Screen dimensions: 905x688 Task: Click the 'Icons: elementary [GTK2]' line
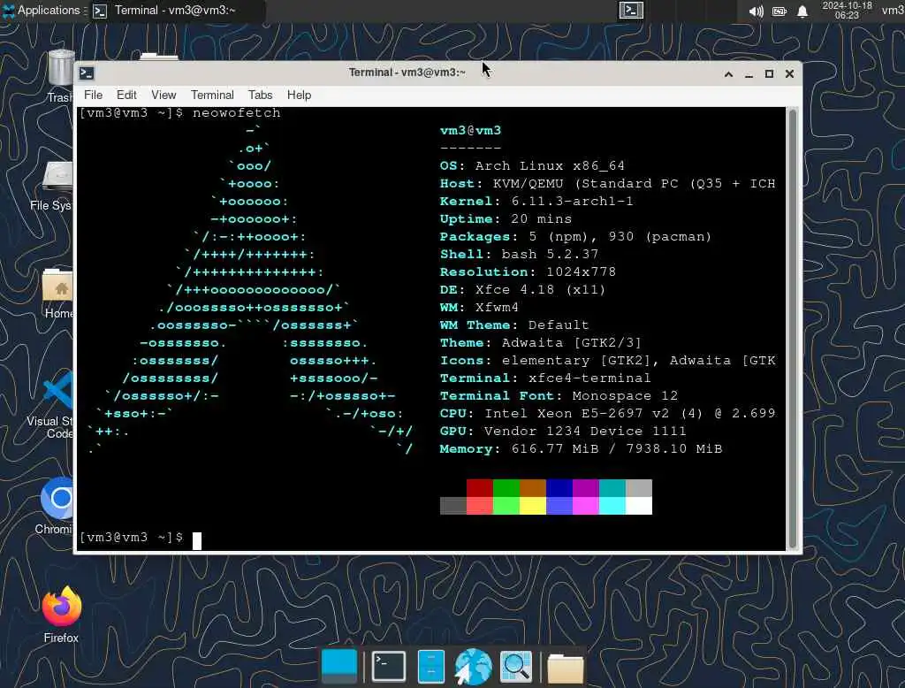click(x=608, y=361)
